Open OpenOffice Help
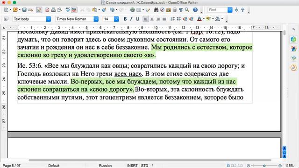Viewport: 299px width, 168px height. [195, 10]
